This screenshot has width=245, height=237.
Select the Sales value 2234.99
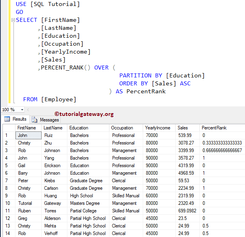click(188, 188)
